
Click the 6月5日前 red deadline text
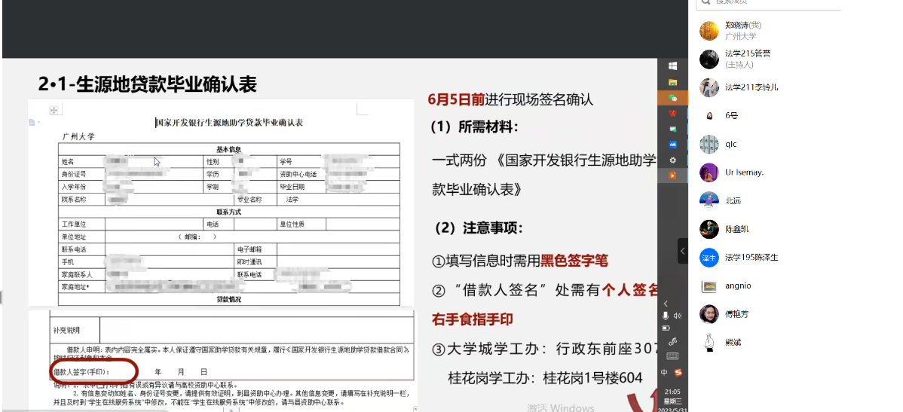pyautogui.click(x=456, y=99)
